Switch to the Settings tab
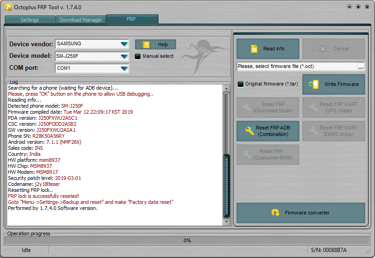This screenshot has width=375, height=258. tap(30, 20)
